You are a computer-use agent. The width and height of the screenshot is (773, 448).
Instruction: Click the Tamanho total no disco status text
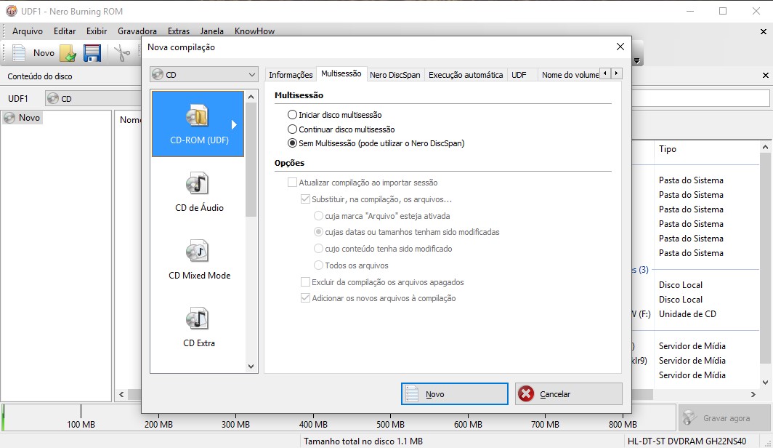coord(363,441)
